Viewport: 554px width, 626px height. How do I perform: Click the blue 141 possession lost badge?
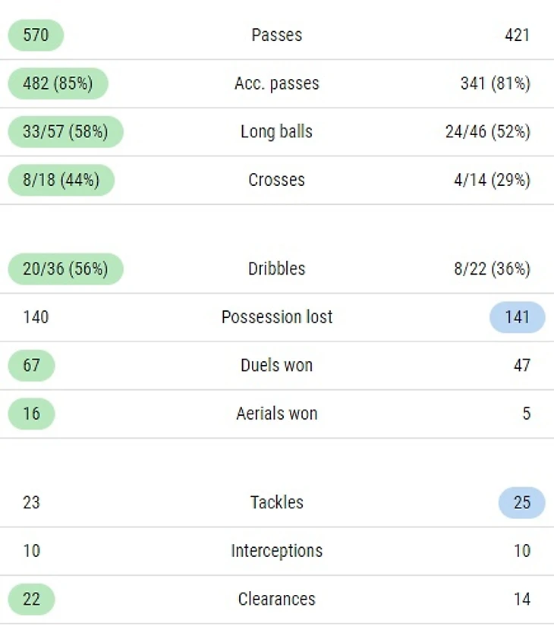point(518,317)
